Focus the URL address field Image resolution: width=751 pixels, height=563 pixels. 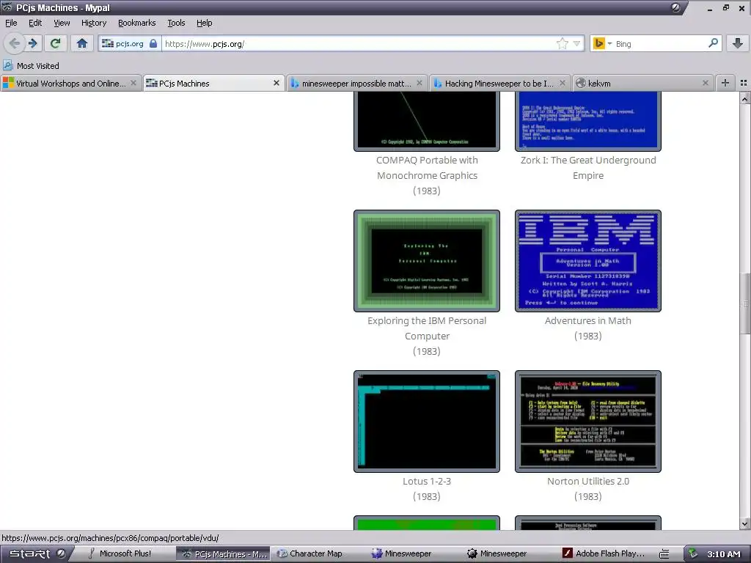(359, 43)
